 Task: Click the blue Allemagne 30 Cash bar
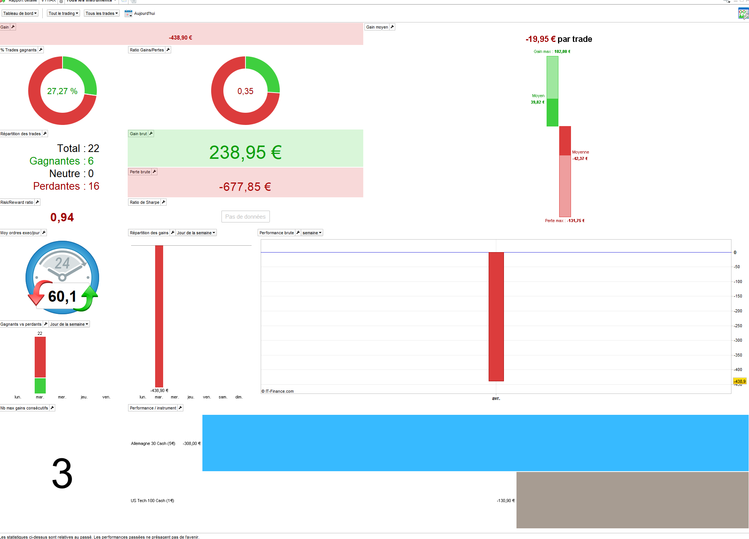point(475,443)
